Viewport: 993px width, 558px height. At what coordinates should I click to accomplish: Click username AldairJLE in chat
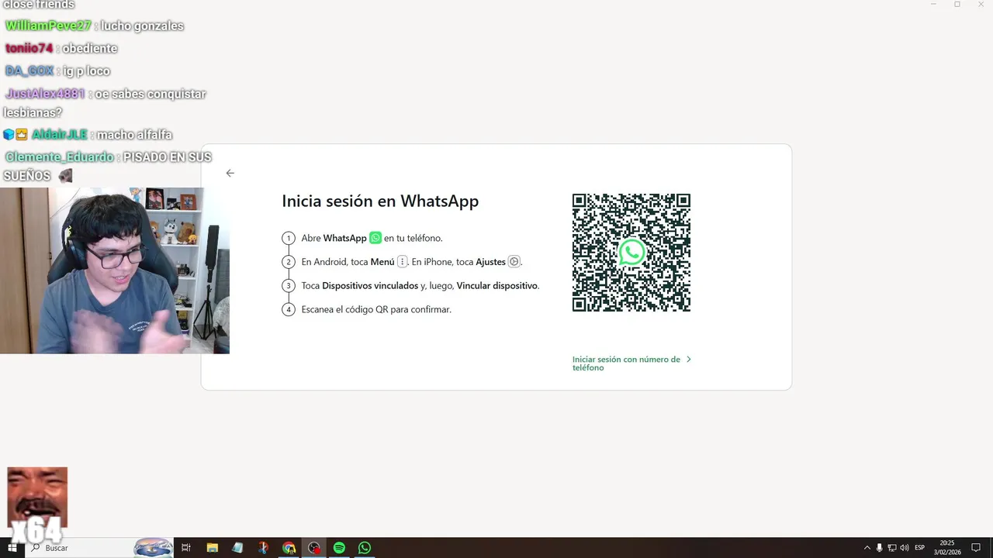pos(60,135)
